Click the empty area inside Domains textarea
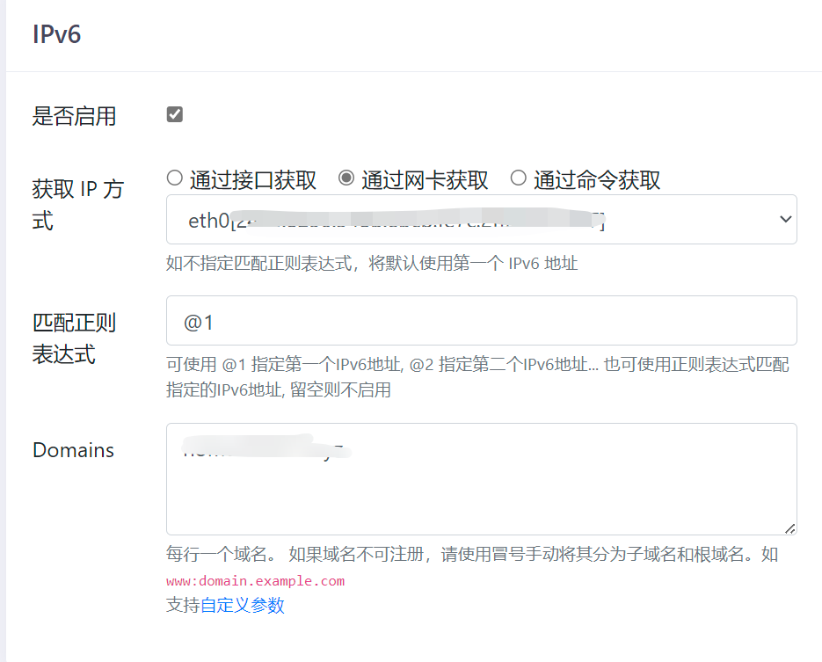 coord(481,497)
